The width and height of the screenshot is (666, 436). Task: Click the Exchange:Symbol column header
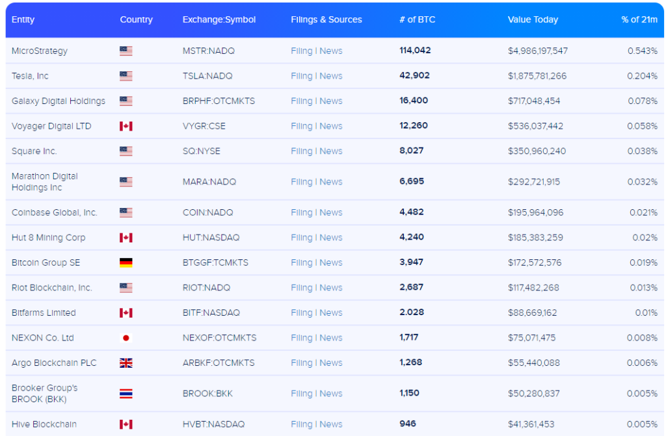point(219,19)
